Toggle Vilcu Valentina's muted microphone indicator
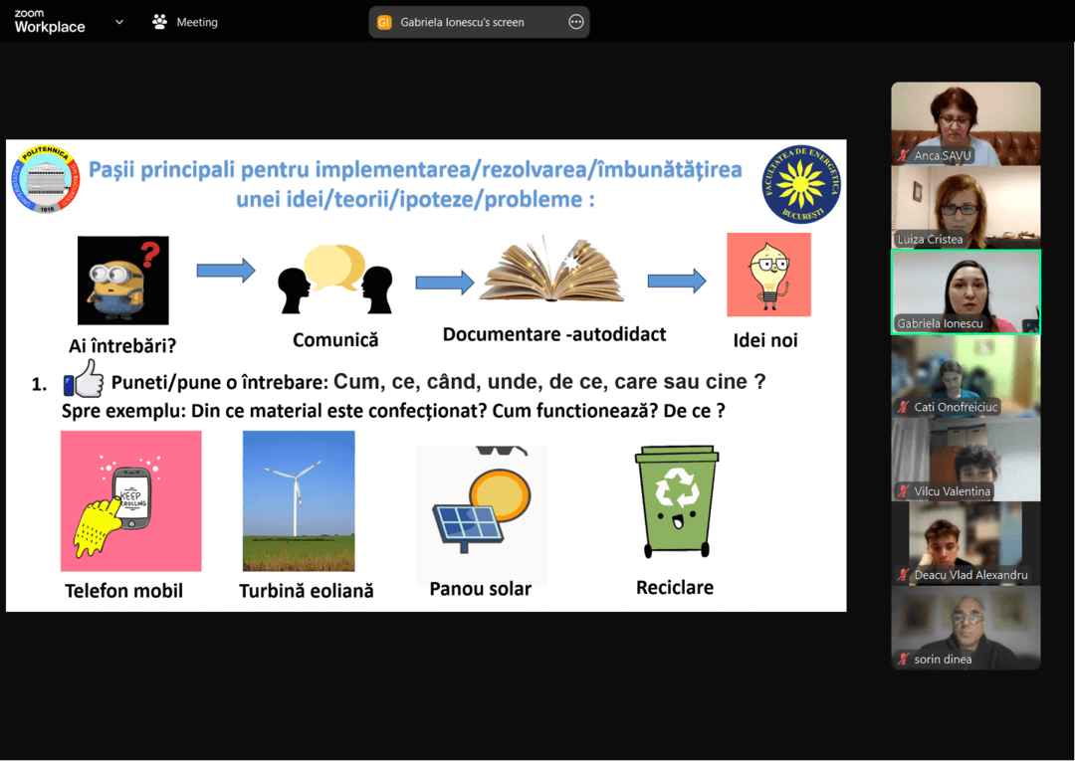Image resolution: width=1075 pixels, height=761 pixels. click(903, 491)
